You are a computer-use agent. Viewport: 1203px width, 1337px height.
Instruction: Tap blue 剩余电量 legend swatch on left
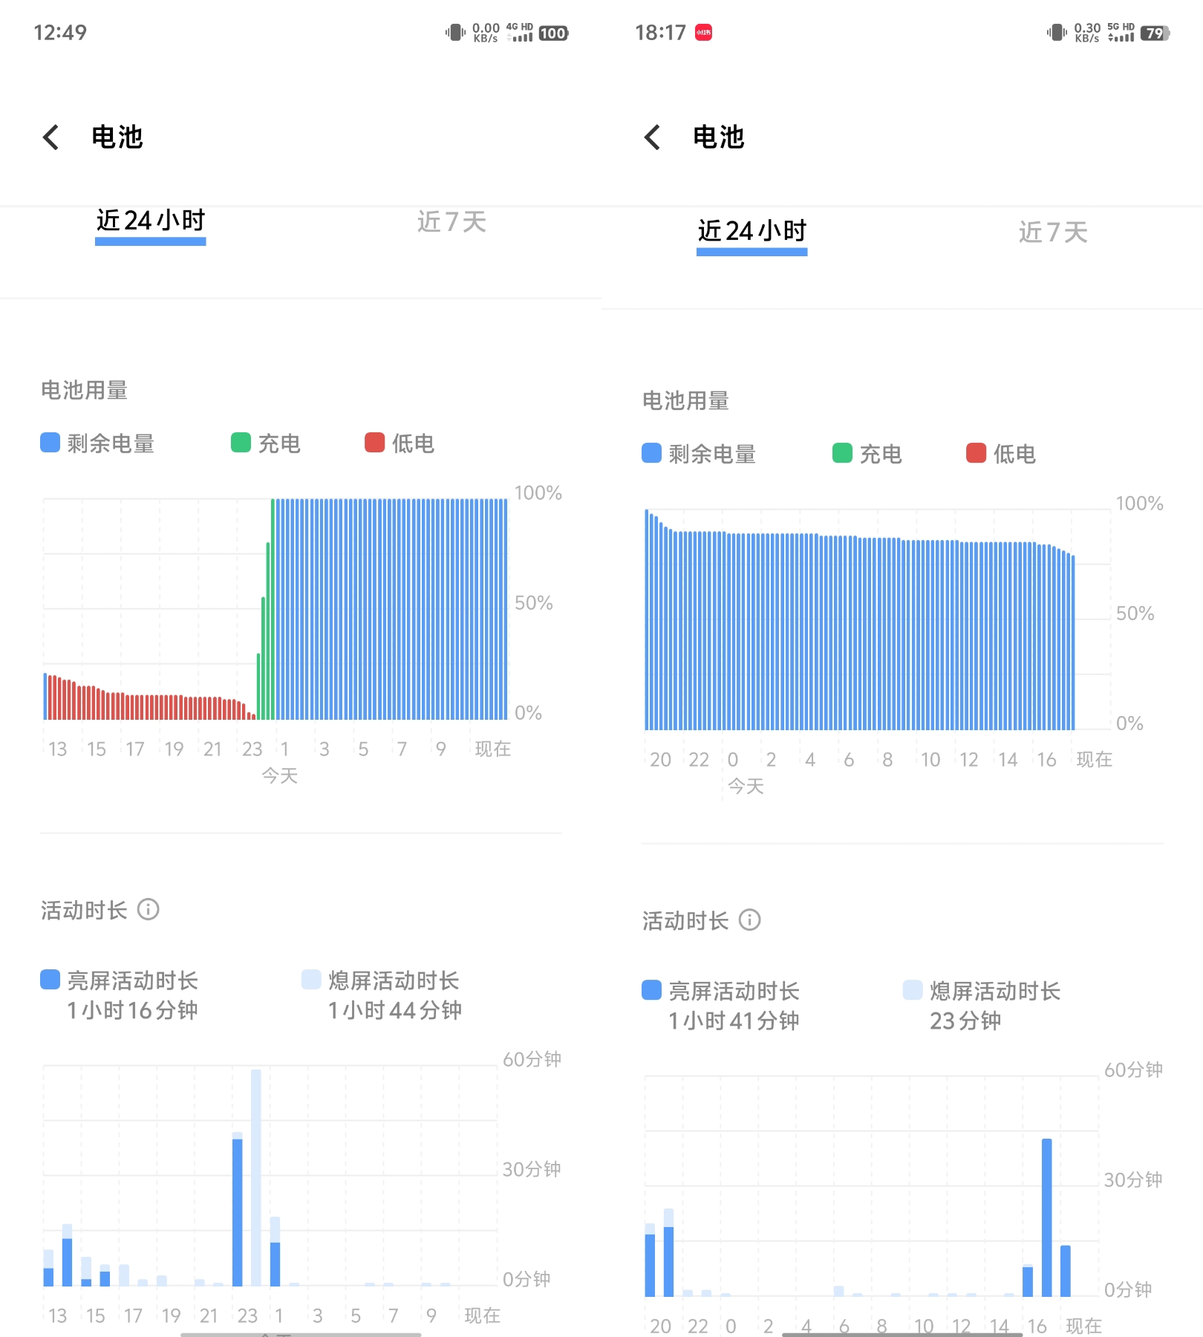[50, 443]
